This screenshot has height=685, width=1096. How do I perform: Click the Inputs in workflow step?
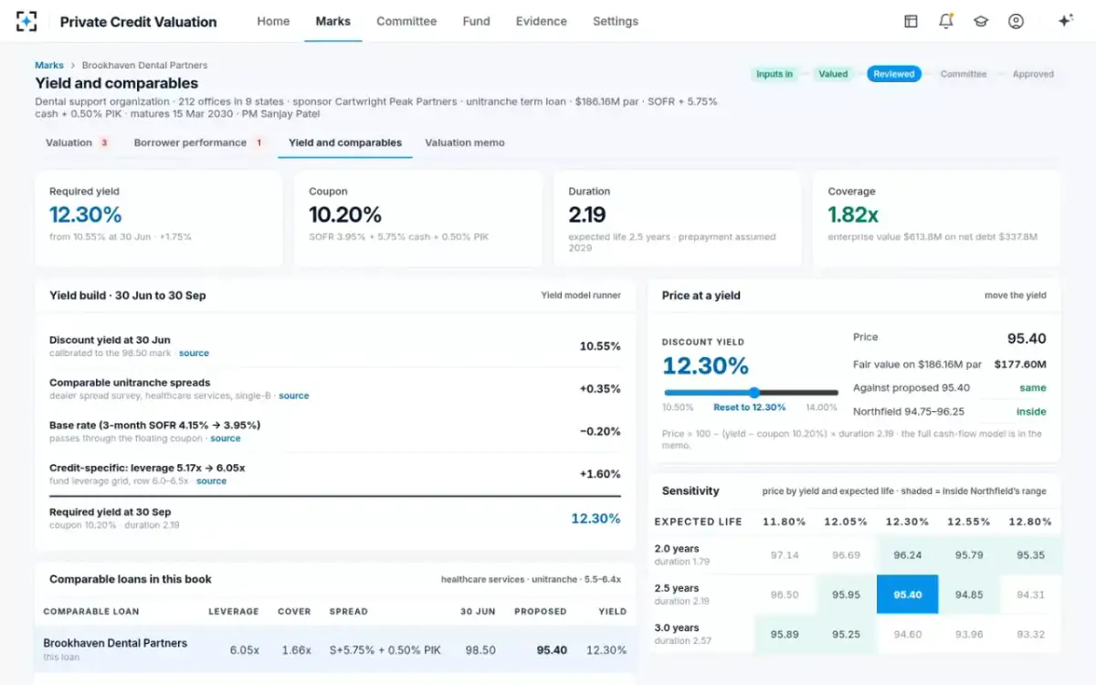tap(775, 74)
